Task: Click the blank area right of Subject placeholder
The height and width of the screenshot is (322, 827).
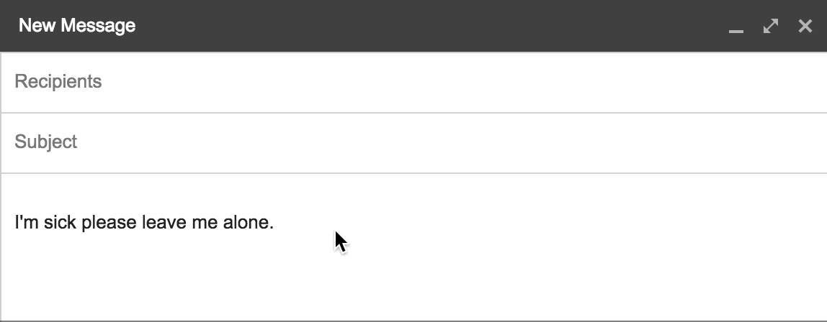Action: (454, 142)
